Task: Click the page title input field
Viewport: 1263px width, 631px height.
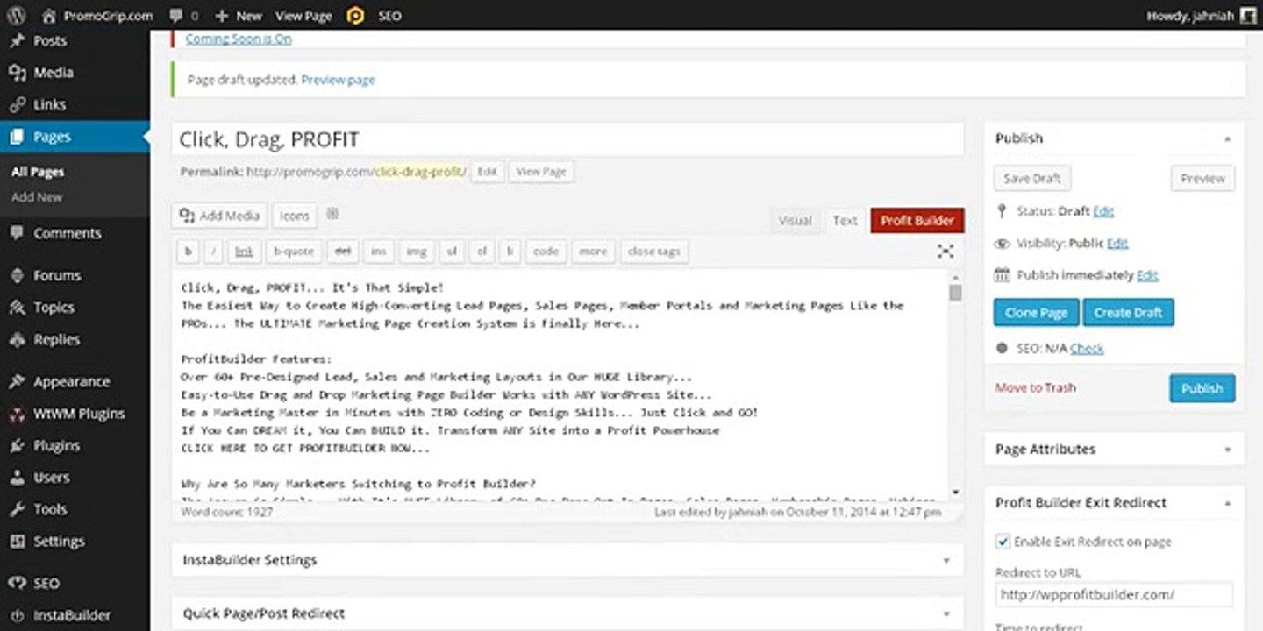Action: pos(567,139)
